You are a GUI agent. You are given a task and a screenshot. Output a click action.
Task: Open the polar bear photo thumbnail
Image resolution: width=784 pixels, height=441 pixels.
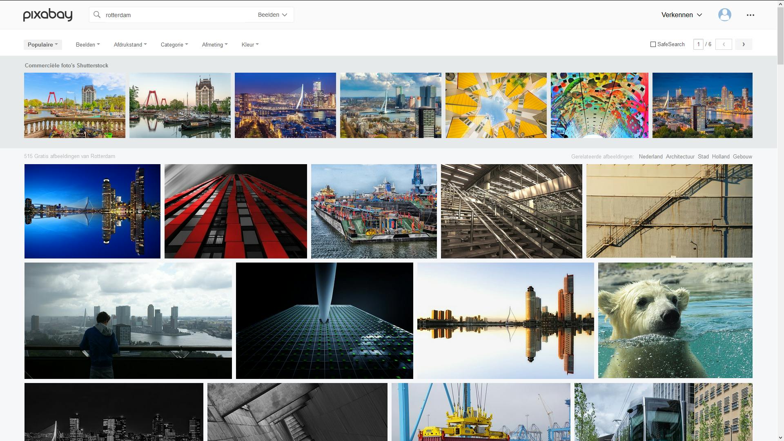(x=675, y=321)
